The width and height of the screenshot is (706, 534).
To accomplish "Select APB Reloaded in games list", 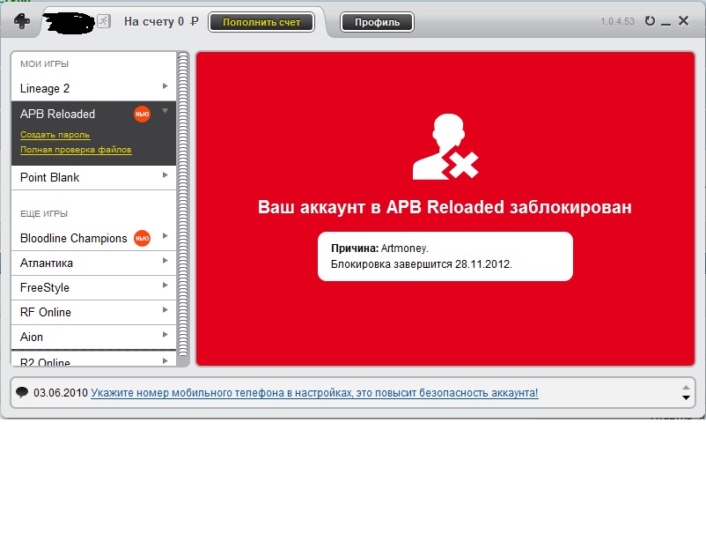I will click(x=93, y=114).
